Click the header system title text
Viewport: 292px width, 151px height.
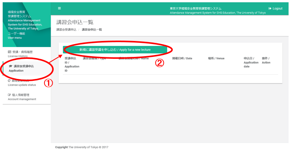coord(217,11)
